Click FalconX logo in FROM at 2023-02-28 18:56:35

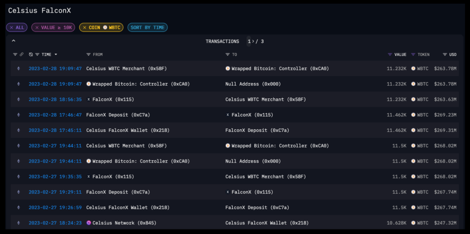point(89,99)
